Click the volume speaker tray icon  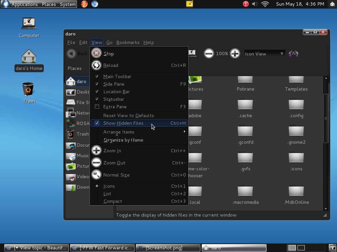255,4
